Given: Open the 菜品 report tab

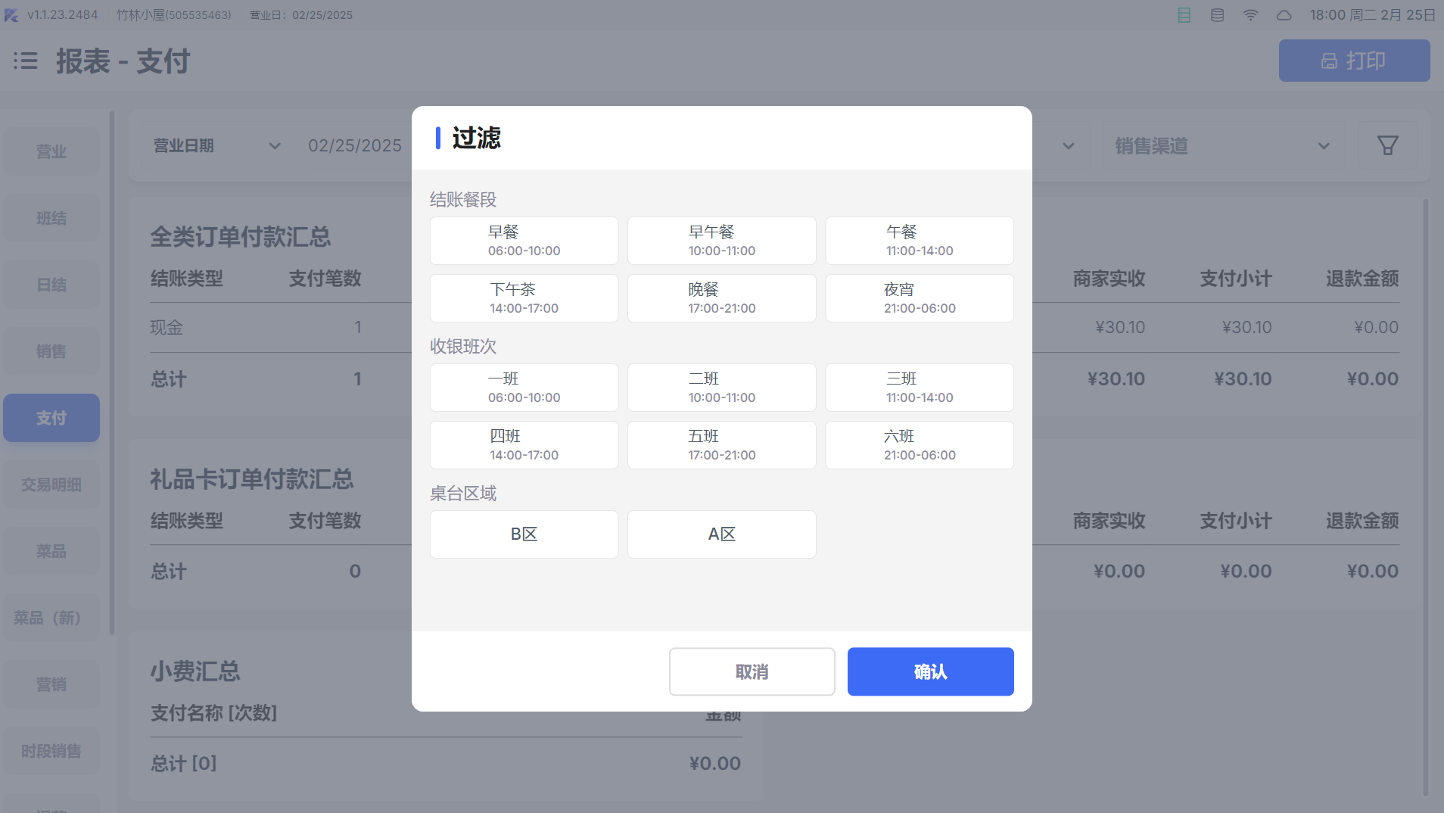Looking at the screenshot, I should (51, 551).
